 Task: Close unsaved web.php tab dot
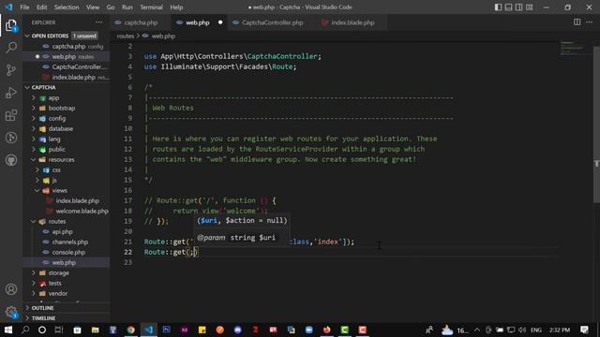tap(220, 22)
